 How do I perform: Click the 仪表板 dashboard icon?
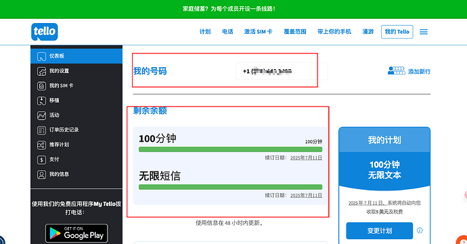tap(41, 56)
